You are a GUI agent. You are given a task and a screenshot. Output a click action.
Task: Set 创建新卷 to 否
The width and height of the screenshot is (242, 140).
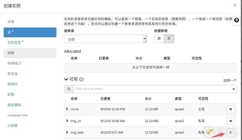point(169,39)
